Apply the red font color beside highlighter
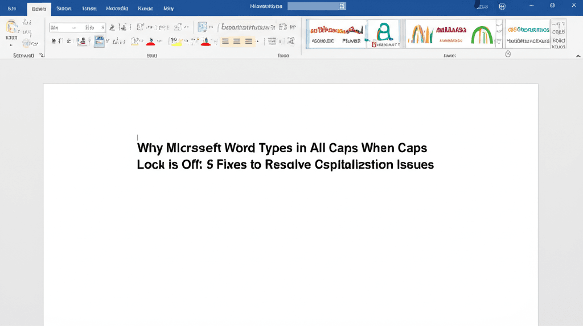This screenshot has height=326, width=583. tap(206, 41)
